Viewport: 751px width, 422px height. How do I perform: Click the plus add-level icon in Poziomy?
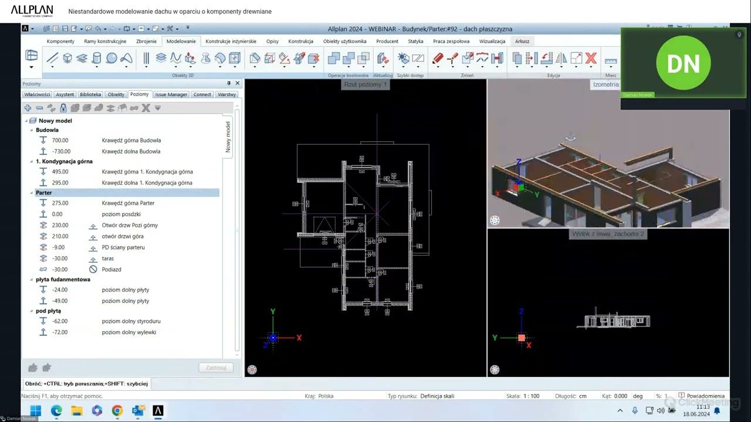28,108
